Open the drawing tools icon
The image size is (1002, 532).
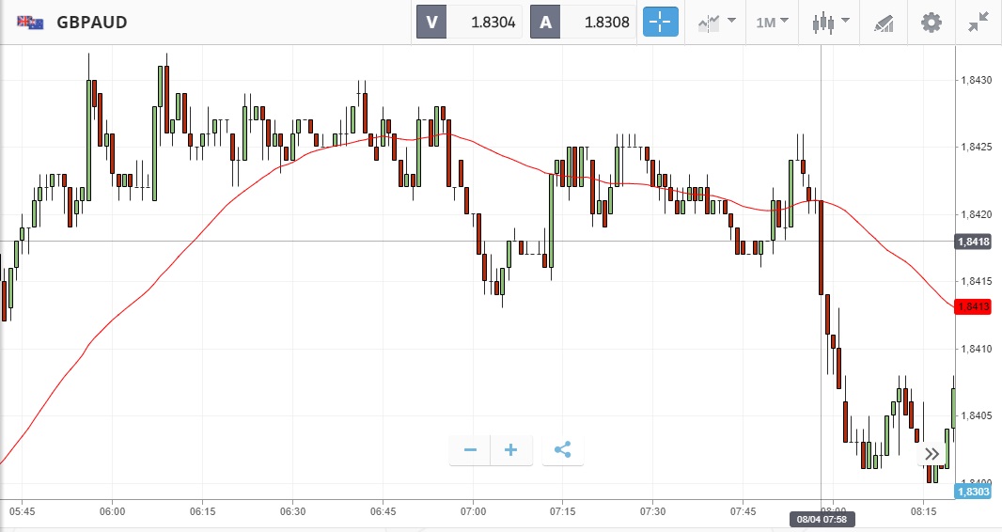coord(884,22)
